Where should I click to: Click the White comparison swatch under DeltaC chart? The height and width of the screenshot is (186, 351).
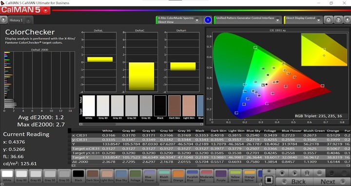(x=89, y=106)
